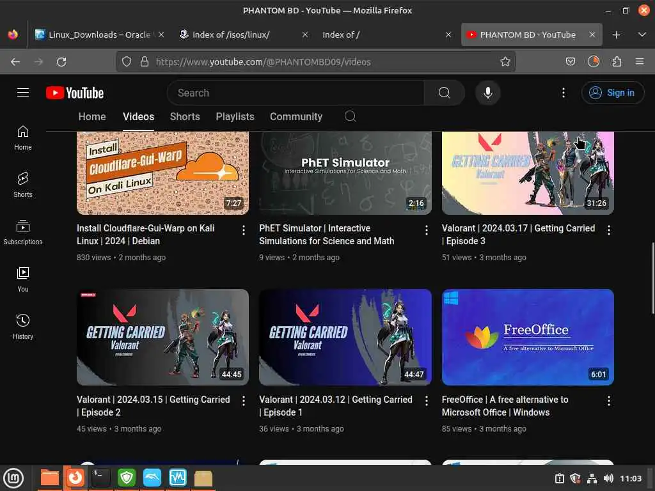
Task: Click the Firefox URL address bar
Action: point(315,62)
